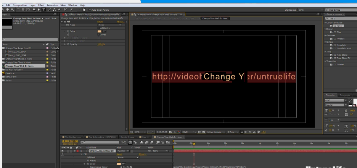The image size is (357, 168).
Task: Toggle the timeline Color stopwatch
Action: [87, 164]
